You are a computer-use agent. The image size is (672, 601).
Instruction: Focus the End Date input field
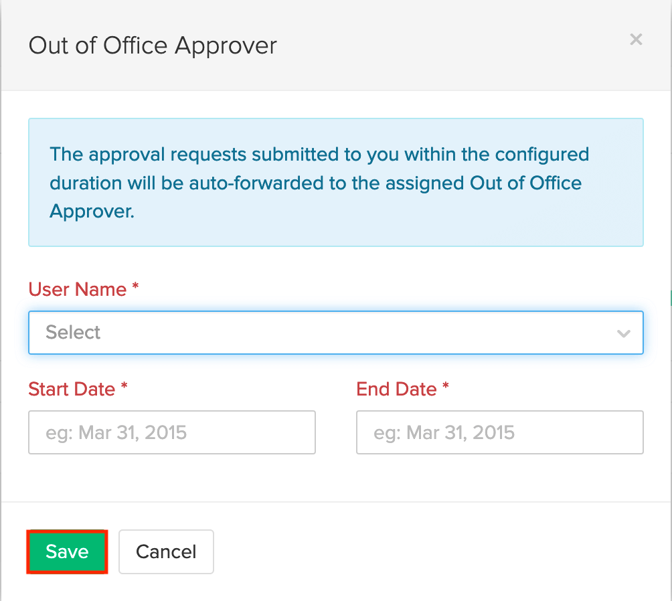pyautogui.click(x=499, y=432)
